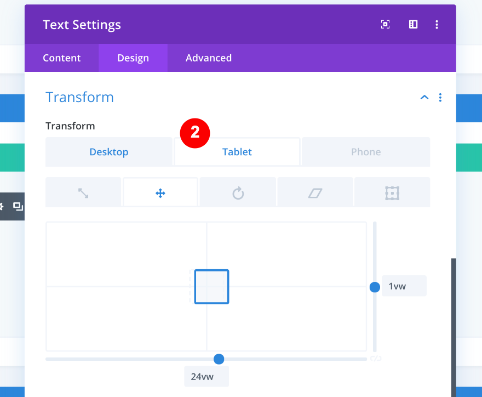Select the Tablet responsive view
This screenshot has height=397, width=482.
pos(237,151)
